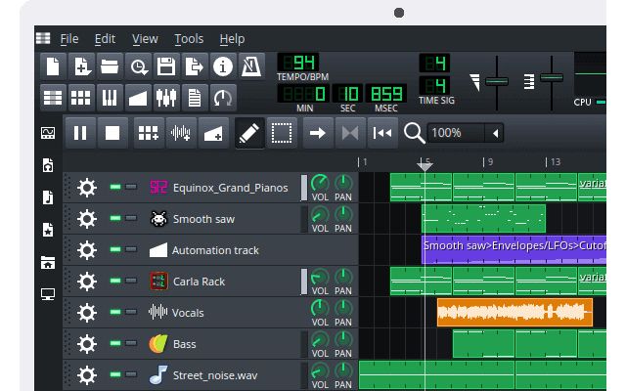Show the Beat+Bassline Editor grid icon
The width and height of the screenshot is (626, 391).
(81, 98)
